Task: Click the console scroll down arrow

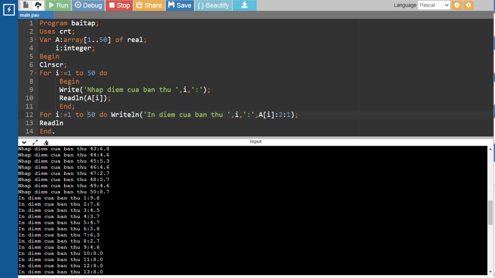Action: coord(490,272)
